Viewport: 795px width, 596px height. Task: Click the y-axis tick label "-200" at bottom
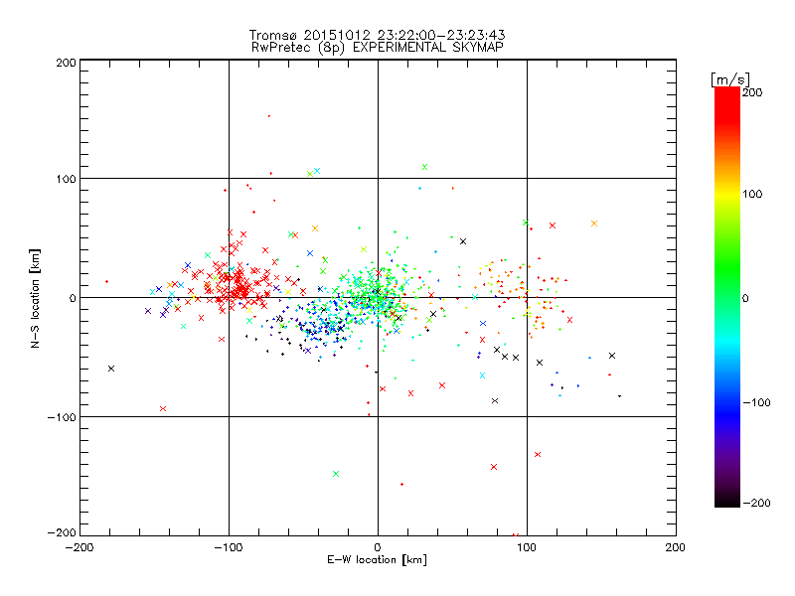(x=62, y=532)
